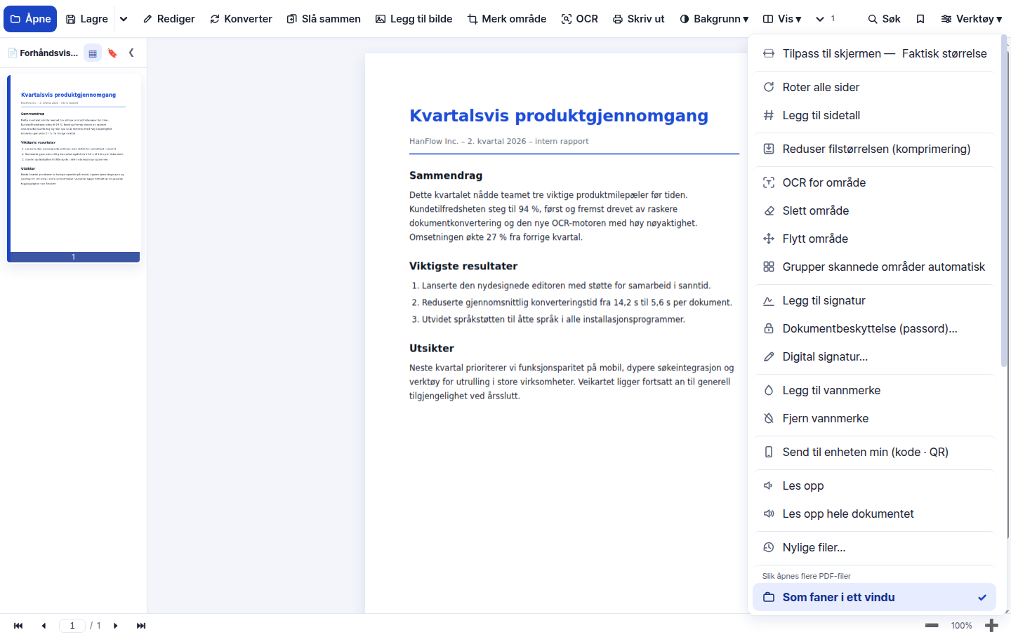This screenshot has width=1011, height=637.
Task: Click the Åpne button to open a file
Action: point(30,19)
